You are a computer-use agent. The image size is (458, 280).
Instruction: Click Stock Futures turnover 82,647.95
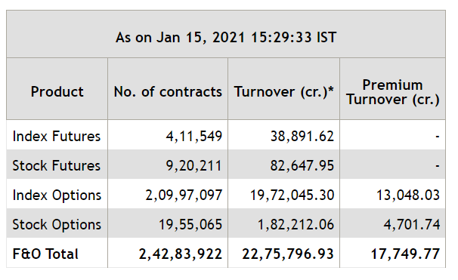[302, 165]
